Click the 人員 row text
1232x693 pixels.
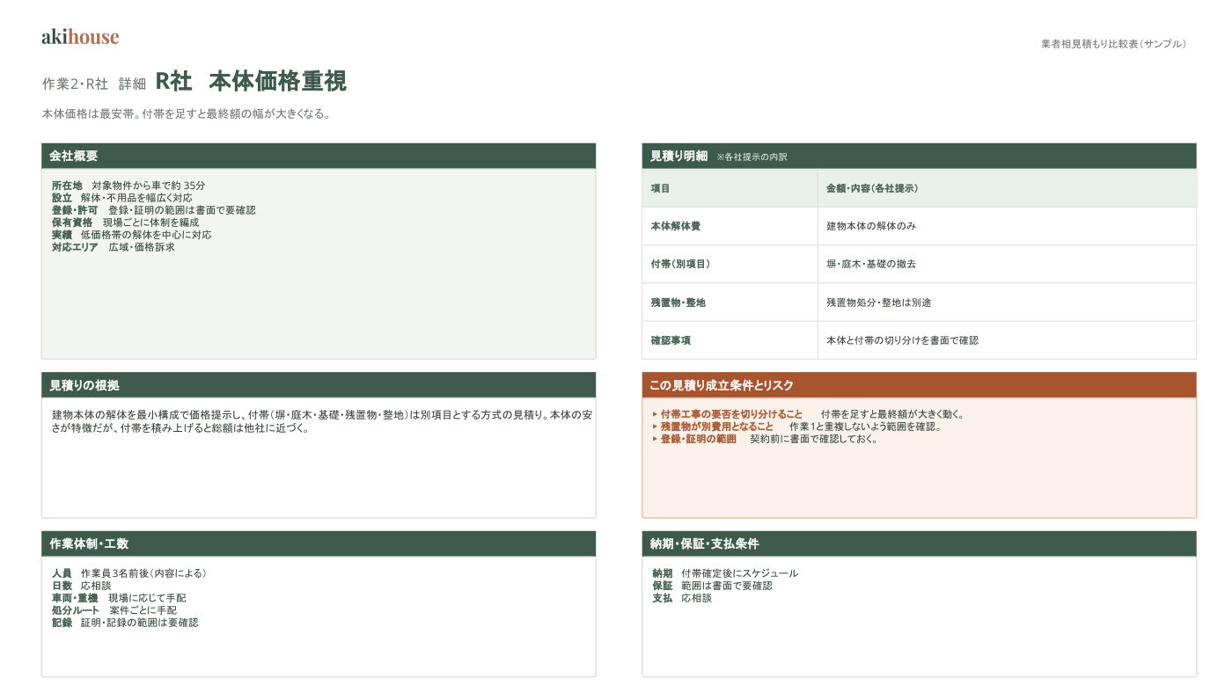[128, 573]
